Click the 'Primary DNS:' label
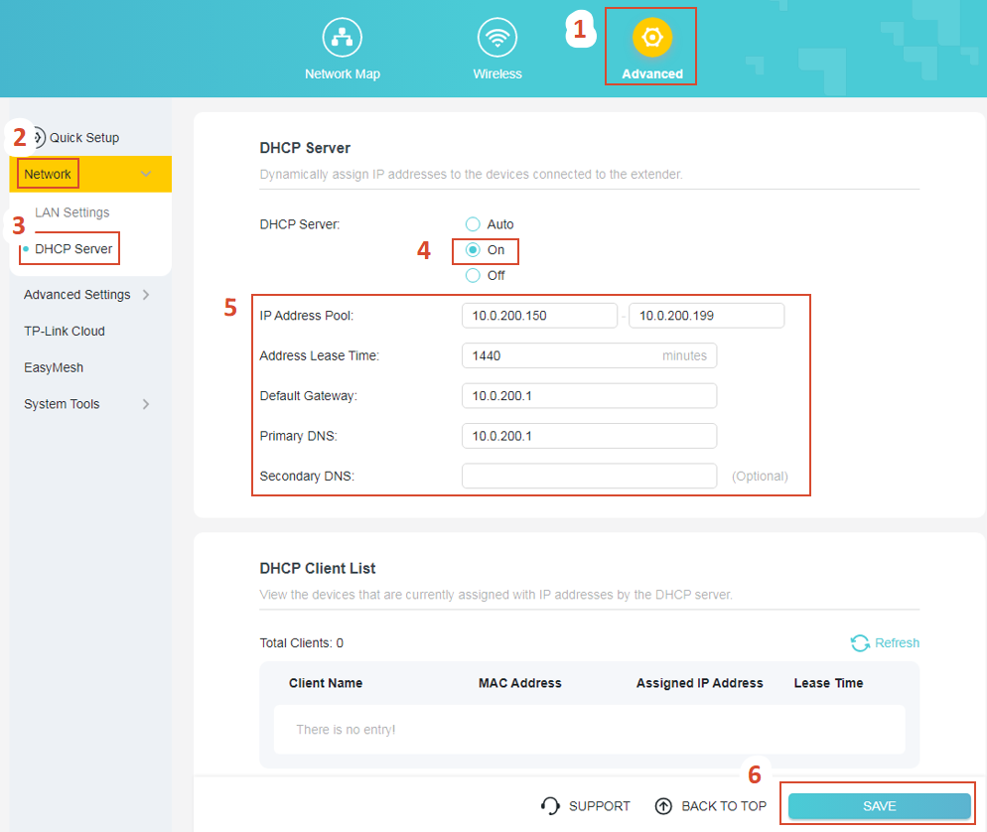 298,436
